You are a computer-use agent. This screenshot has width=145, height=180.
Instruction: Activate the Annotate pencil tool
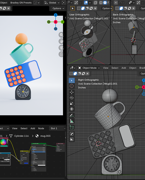click(72, 116)
